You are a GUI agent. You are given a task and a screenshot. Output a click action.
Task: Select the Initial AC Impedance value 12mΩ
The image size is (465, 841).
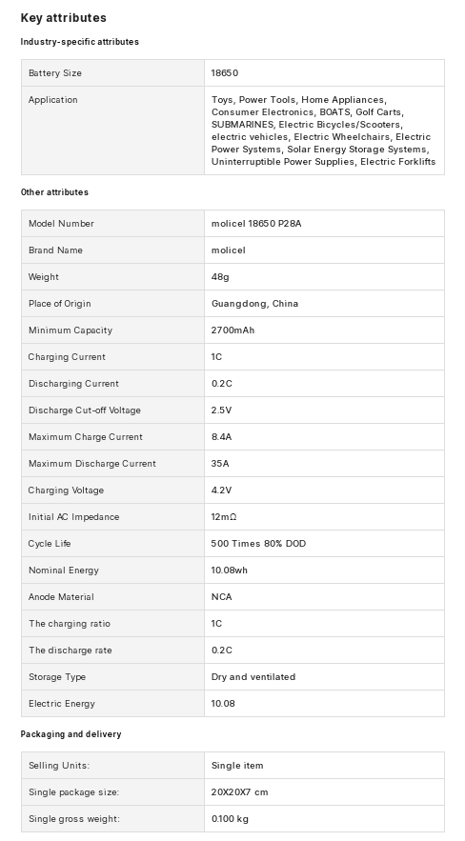pyautogui.click(x=224, y=517)
